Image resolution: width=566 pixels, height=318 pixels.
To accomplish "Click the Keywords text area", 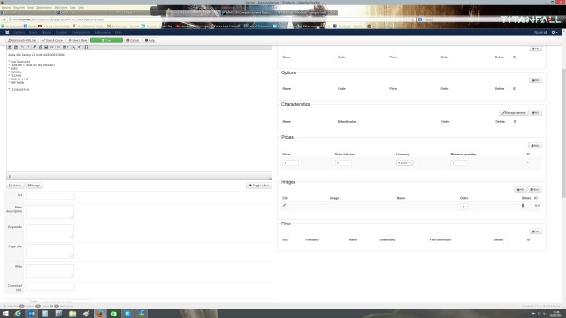I will 50,231.
